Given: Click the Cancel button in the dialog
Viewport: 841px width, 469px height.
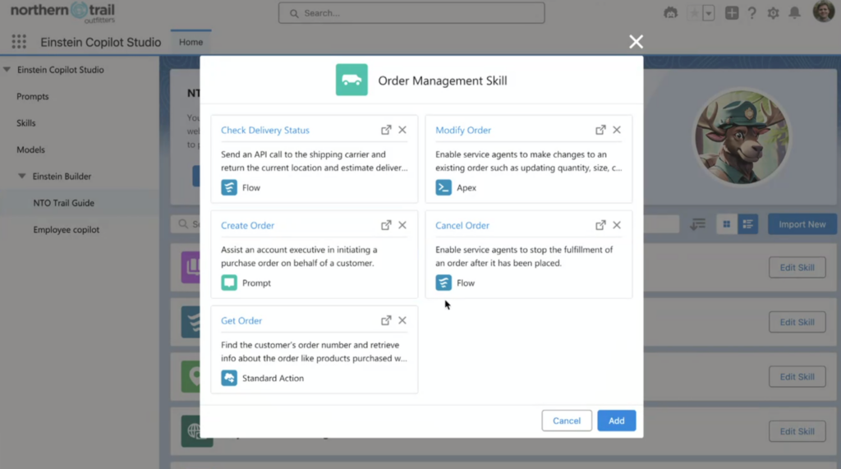Looking at the screenshot, I should point(567,421).
